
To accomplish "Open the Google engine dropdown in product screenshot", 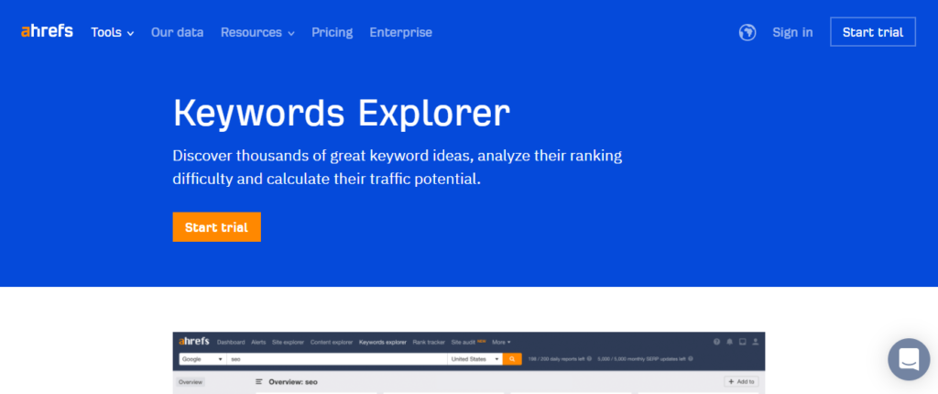I will tap(202, 359).
